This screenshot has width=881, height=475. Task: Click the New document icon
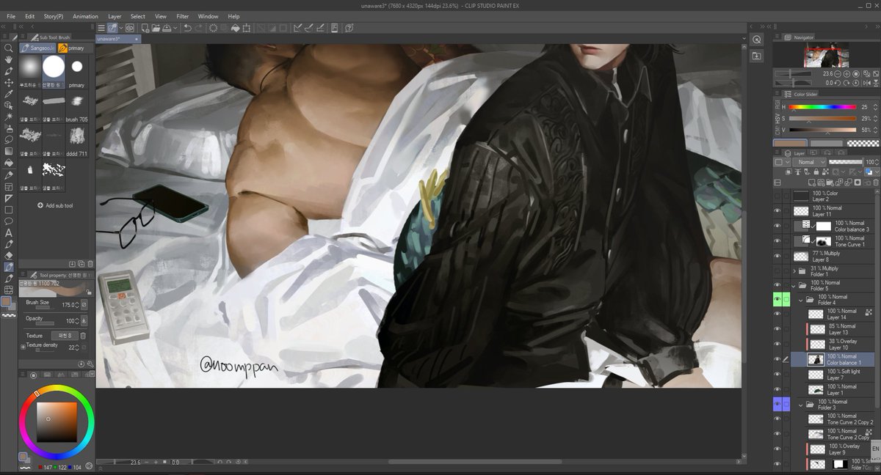click(145, 28)
